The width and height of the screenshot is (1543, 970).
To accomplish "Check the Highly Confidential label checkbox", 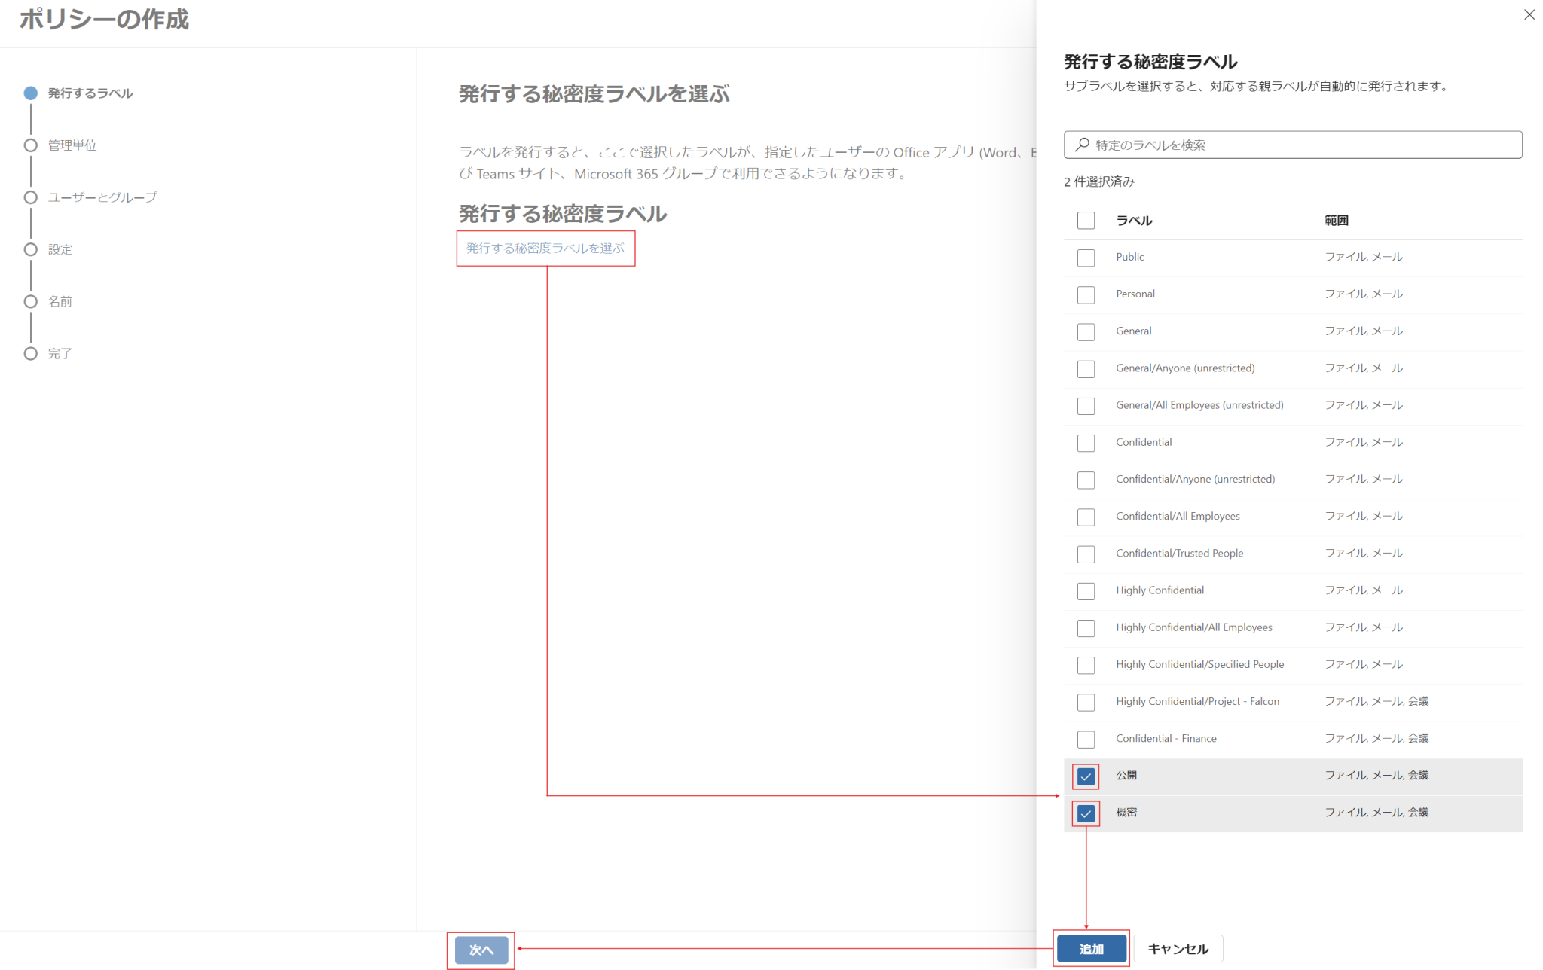I will (x=1086, y=590).
